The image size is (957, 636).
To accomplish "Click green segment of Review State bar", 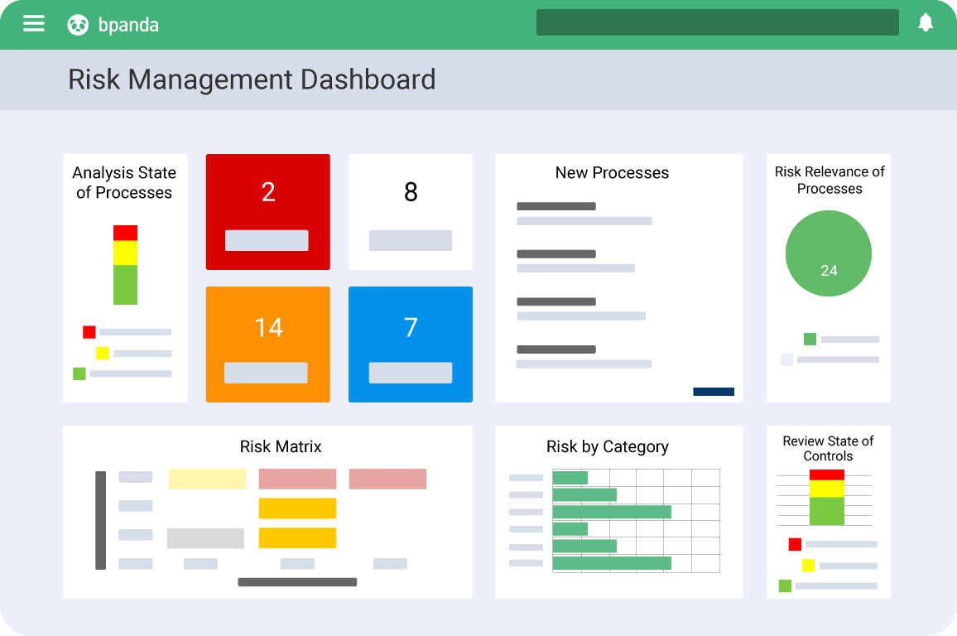I will pyautogui.click(x=827, y=512).
